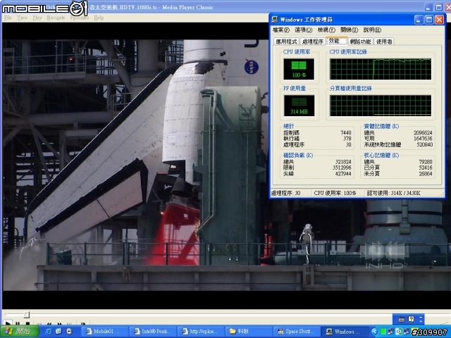The width and height of the screenshot is (451, 338).
Task: Click 核心記憶體 總共 value 79280
Action: point(426,162)
